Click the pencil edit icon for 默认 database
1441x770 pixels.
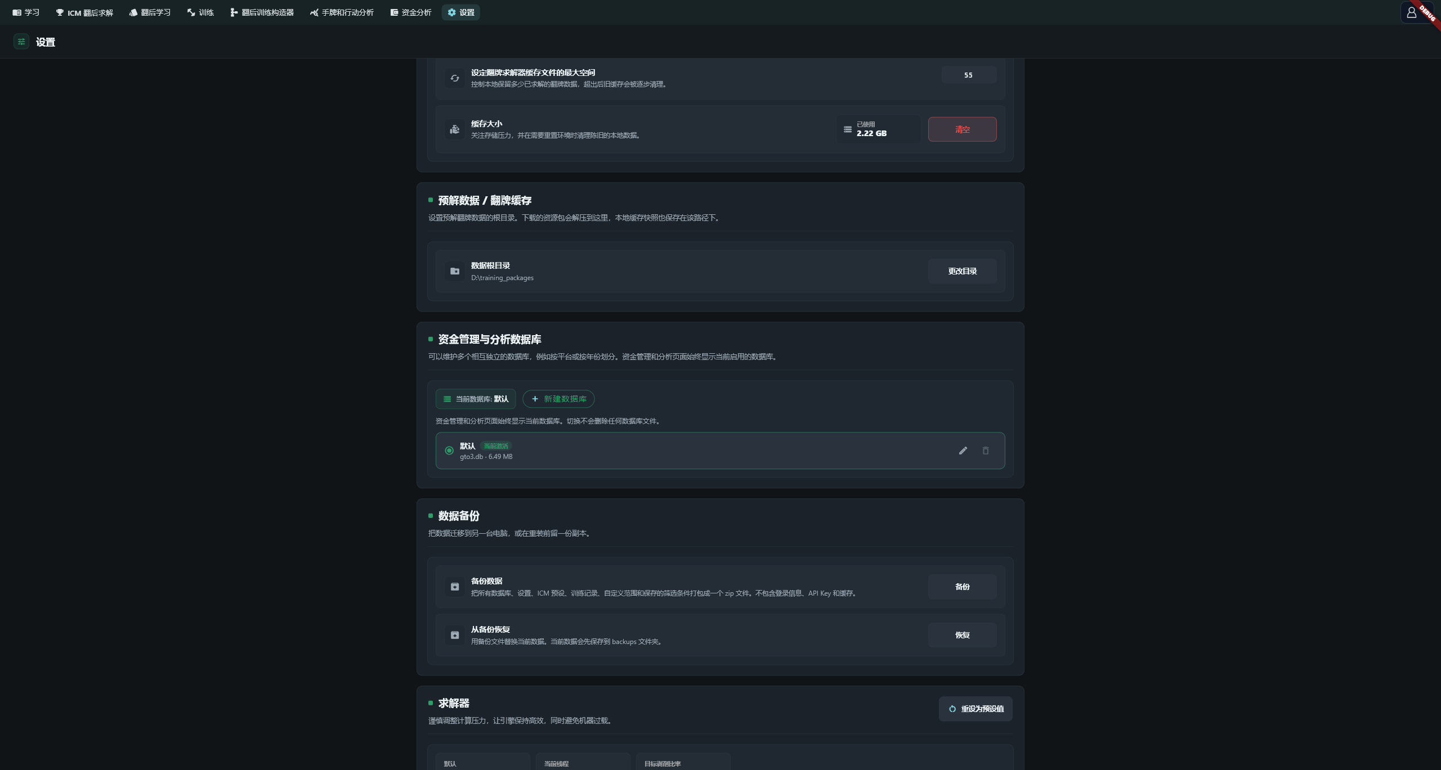963,451
